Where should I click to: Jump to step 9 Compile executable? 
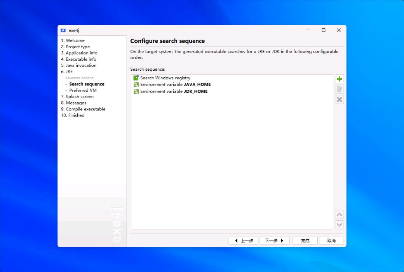[83, 109]
